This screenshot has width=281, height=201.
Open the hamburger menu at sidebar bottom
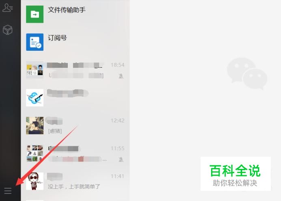click(x=8, y=191)
